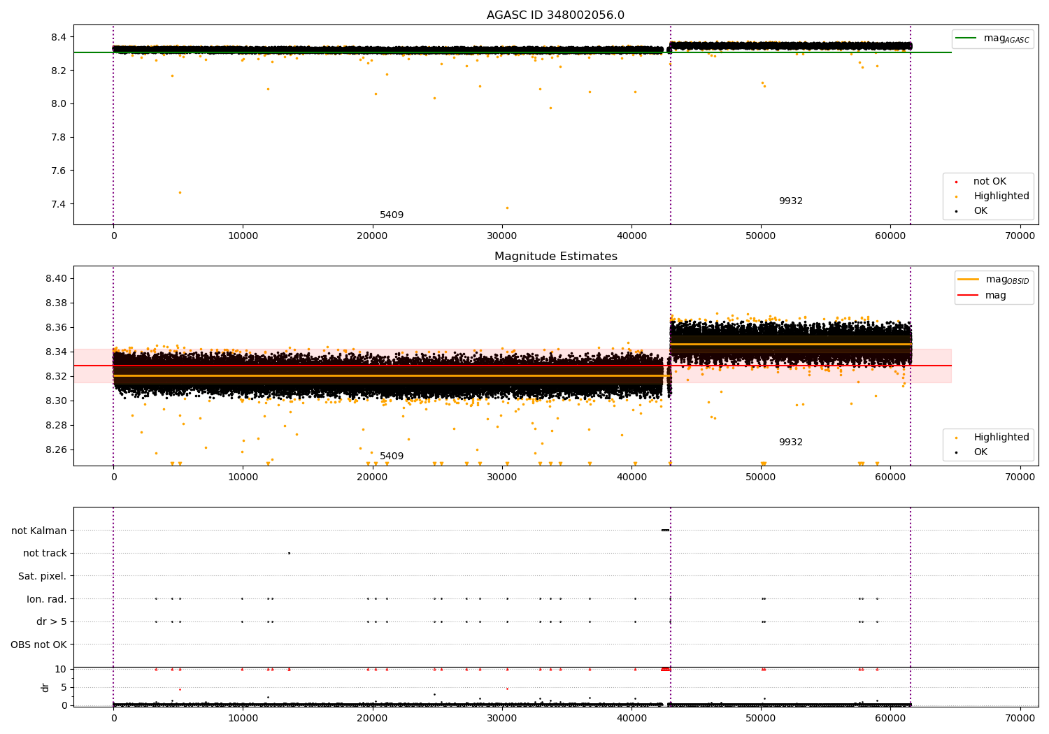Click the '5409' label in top plot
This screenshot has width=1049, height=734.
coord(392,215)
